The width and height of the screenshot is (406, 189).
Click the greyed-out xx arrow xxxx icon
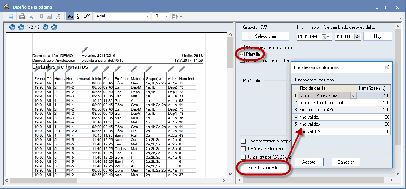click(58, 16)
